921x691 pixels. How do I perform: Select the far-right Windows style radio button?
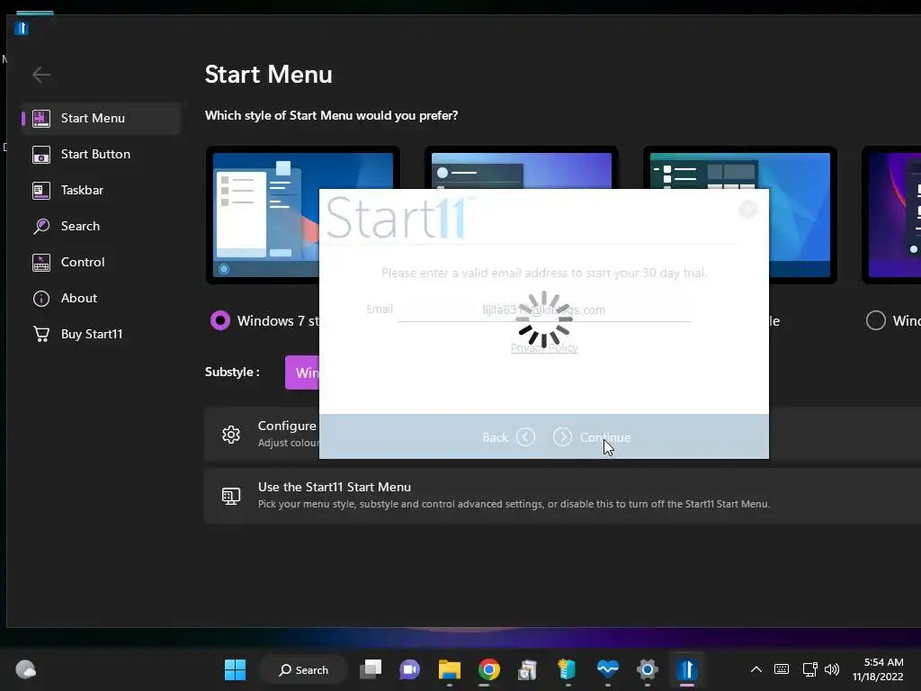pos(875,320)
